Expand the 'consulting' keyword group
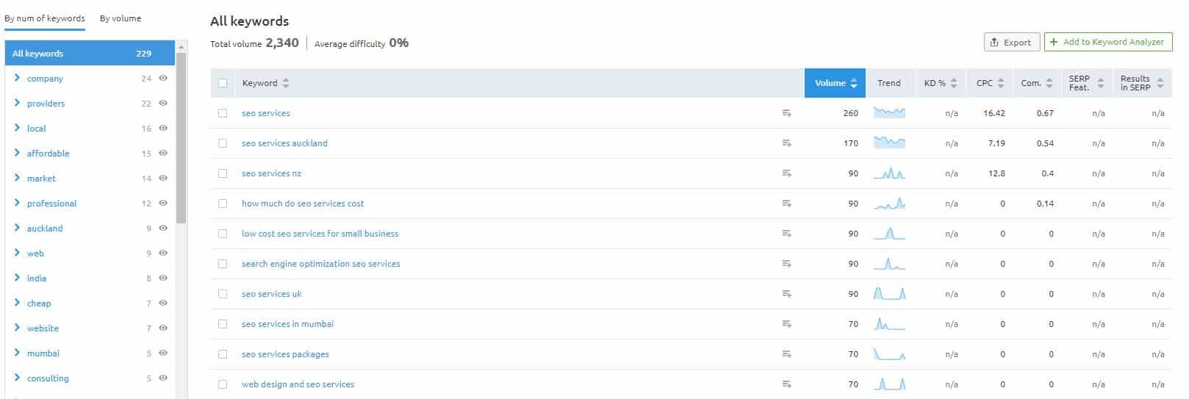Image resolution: width=1189 pixels, height=399 pixels. (x=17, y=378)
